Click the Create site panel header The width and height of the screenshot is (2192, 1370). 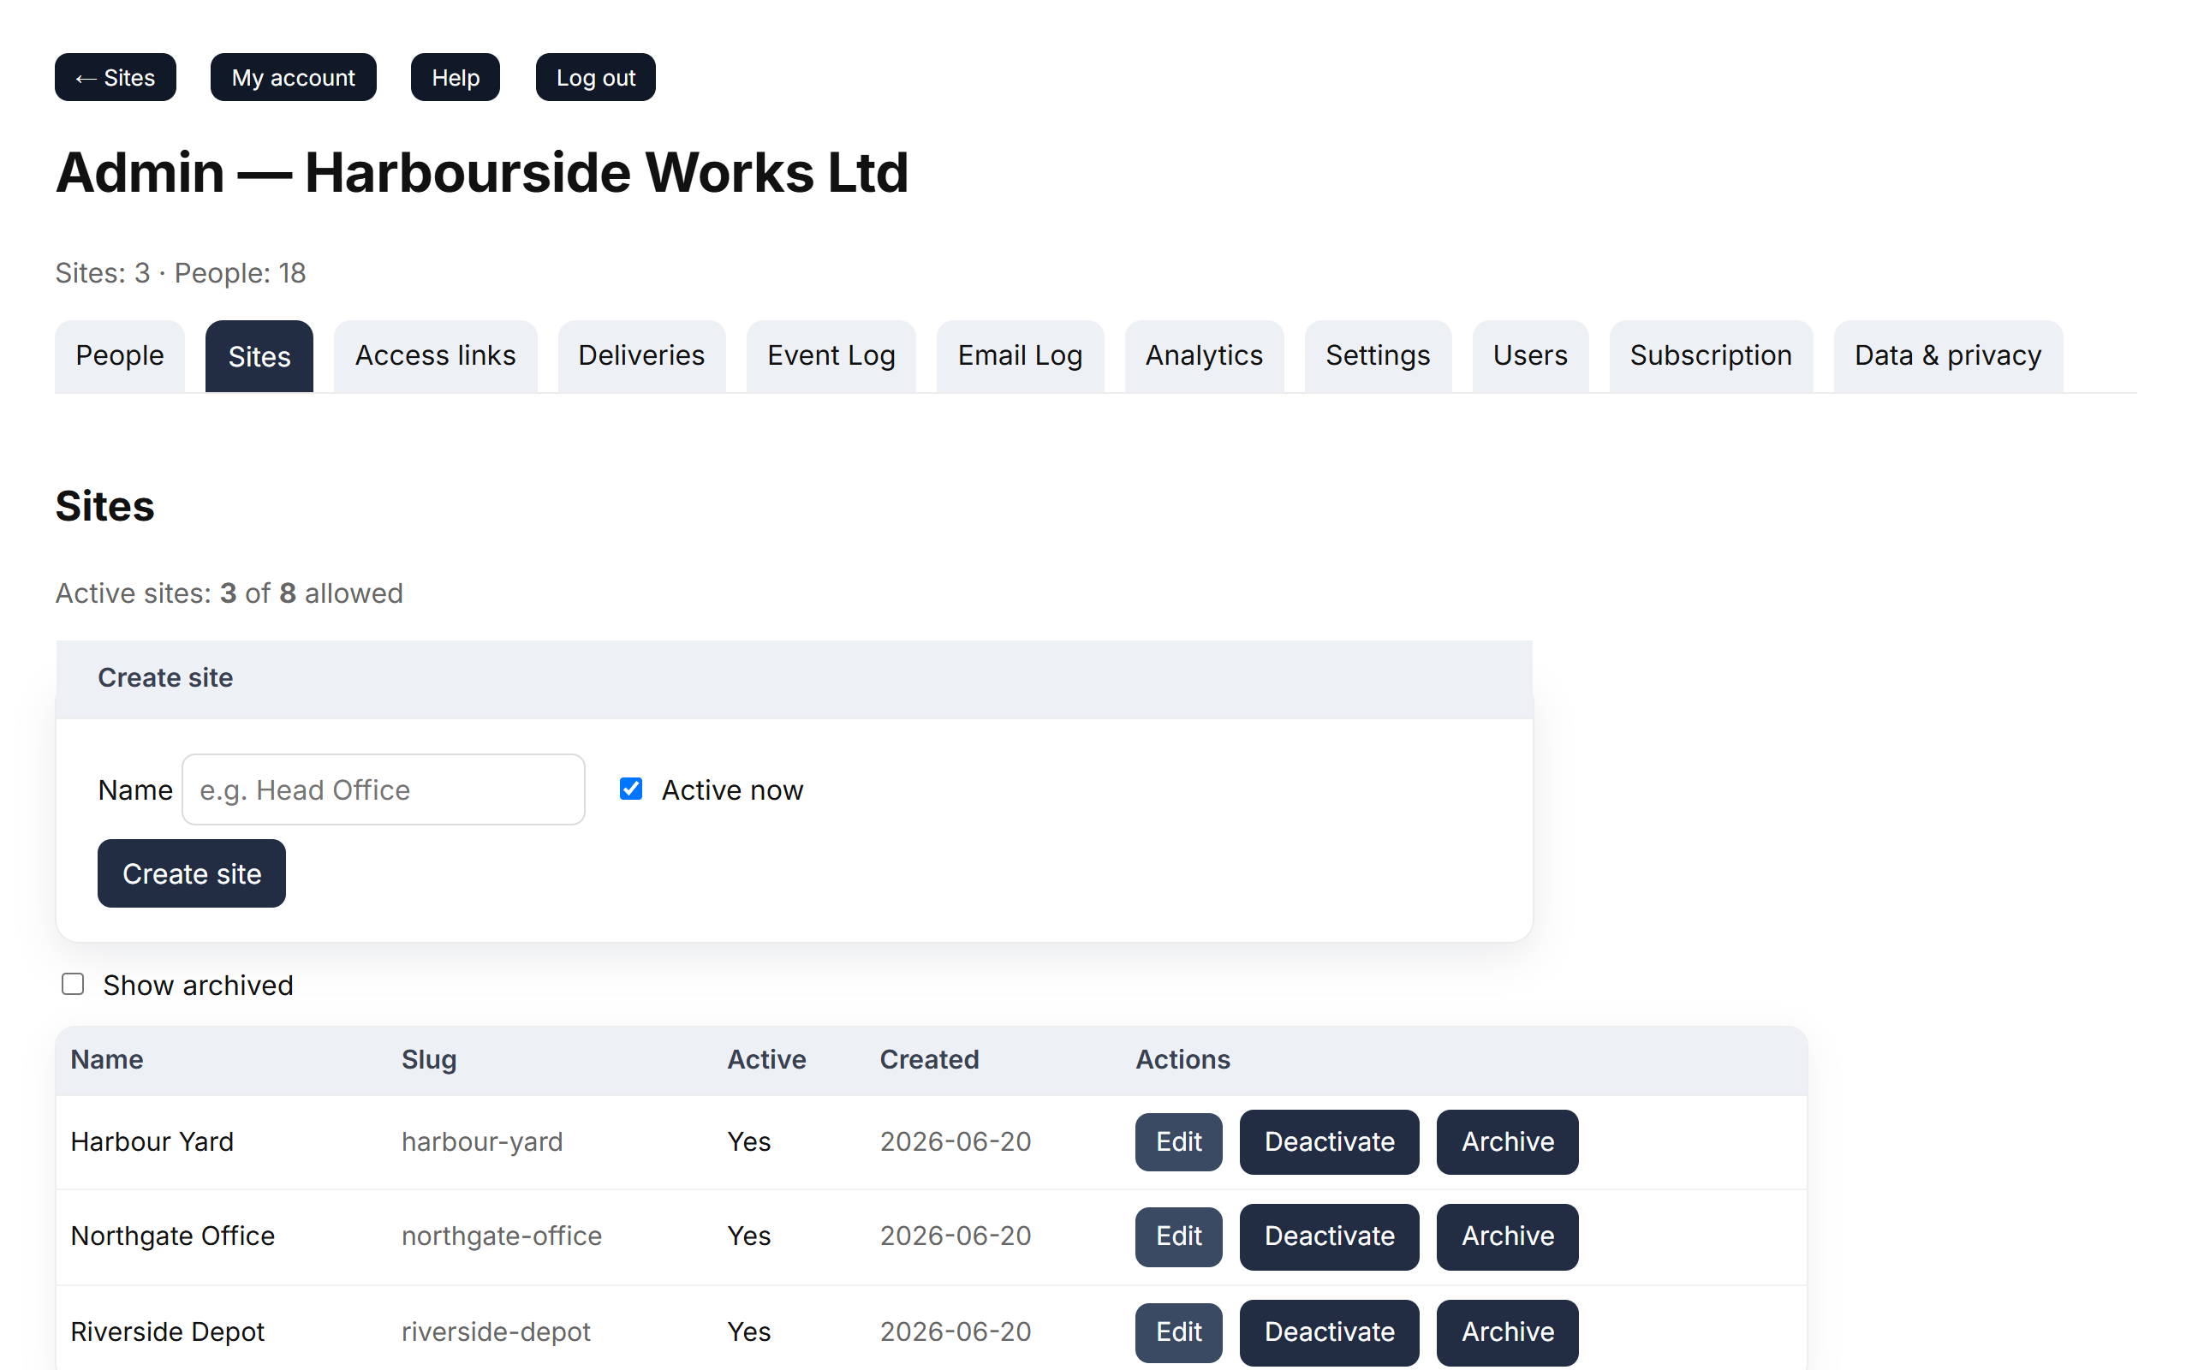(795, 679)
